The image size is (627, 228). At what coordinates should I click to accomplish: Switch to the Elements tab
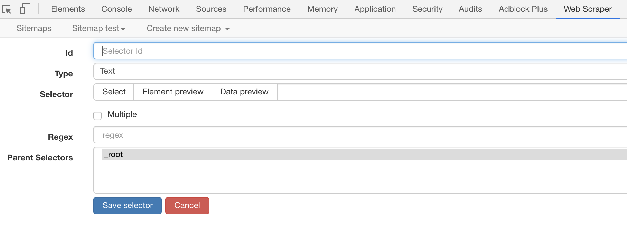(68, 9)
